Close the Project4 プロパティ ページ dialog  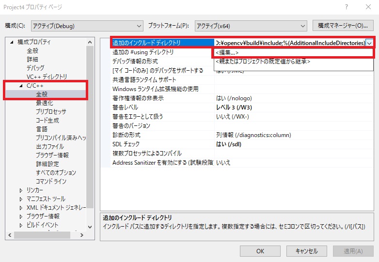[x=368, y=7]
